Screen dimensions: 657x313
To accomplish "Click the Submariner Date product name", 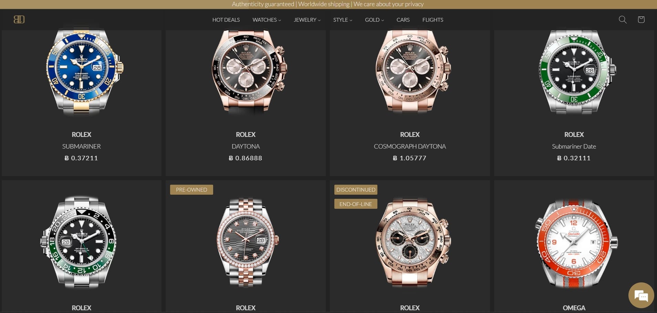I will coord(574,147).
